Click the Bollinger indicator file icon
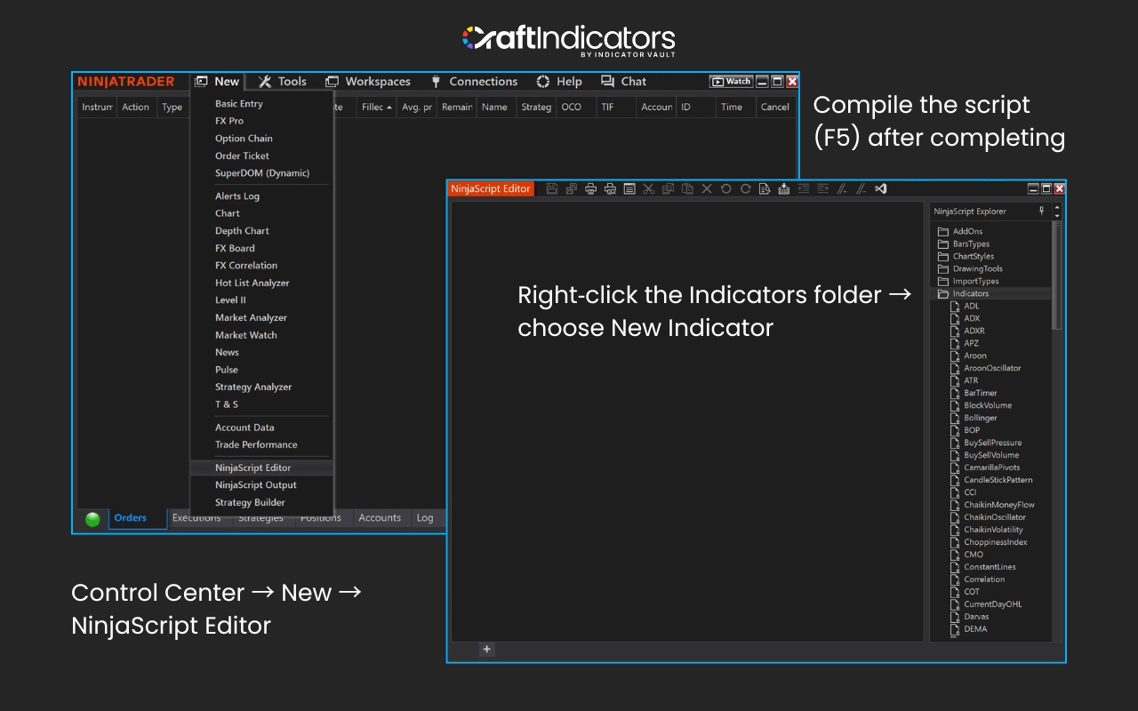The image size is (1138, 711). [956, 418]
